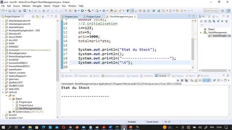Close the StockManagement.java editor tab

coord(135,17)
